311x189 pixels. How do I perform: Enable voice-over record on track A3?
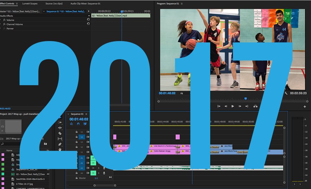coord(104,168)
